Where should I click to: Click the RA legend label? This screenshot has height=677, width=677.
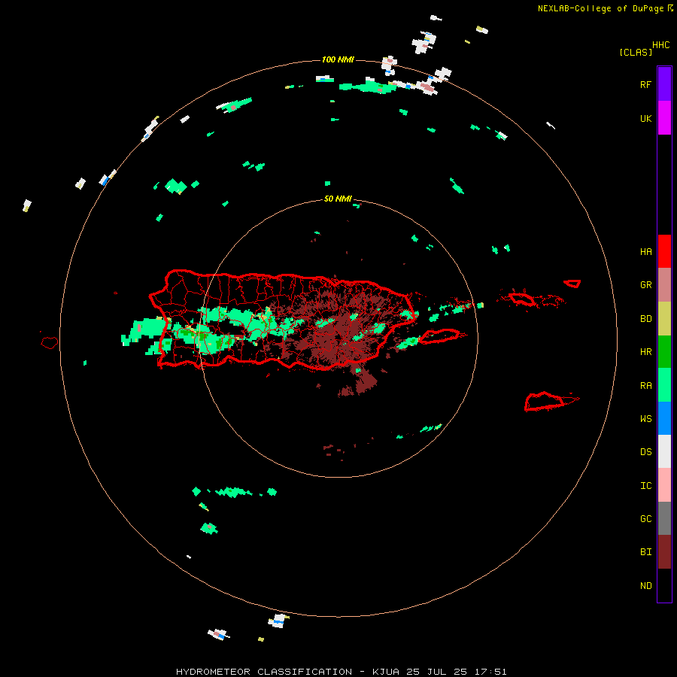pyautogui.click(x=645, y=386)
